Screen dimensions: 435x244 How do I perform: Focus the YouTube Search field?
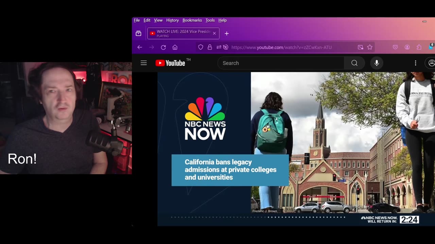tap(281, 63)
